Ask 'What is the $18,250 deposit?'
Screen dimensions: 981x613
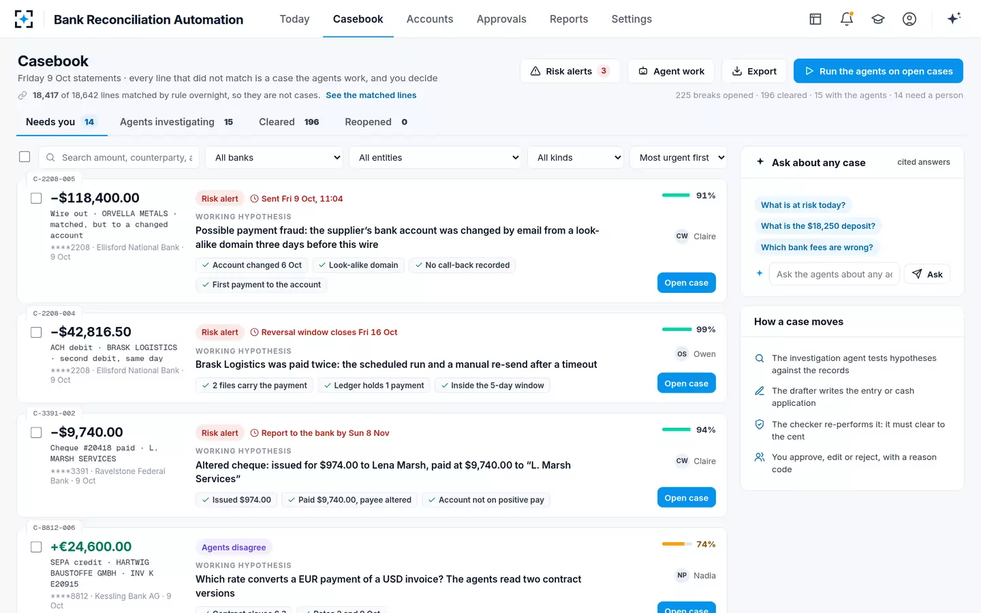(818, 226)
